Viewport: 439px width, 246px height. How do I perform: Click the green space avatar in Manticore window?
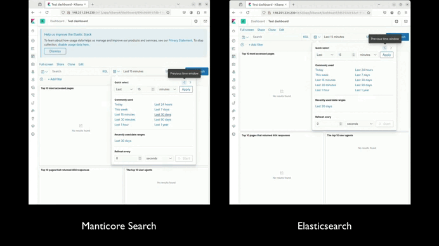tap(43, 22)
